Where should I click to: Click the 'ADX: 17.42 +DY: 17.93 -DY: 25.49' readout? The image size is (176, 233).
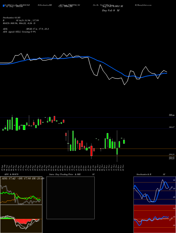click(x=23, y=178)
